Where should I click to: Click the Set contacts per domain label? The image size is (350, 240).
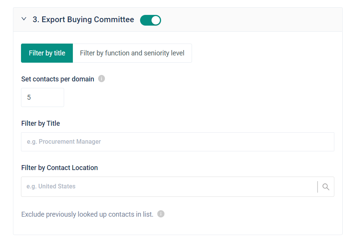(58, 79)
